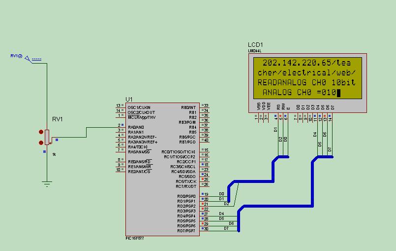
Task: Select the RA4/T0CKI pin label
Action: (138, 147)
